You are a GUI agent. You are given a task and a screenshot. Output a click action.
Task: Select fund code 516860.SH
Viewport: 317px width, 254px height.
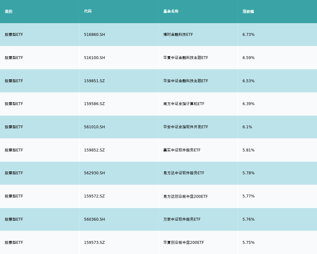point(94,35)
